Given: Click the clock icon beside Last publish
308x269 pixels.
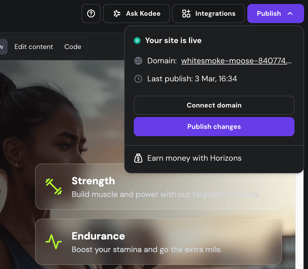Looking at the screenshot, I should click(x=138, y=79).
